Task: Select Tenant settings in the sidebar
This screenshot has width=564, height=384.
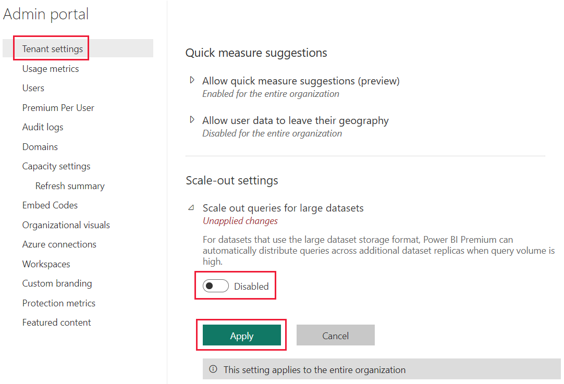Action: point(51,48)
